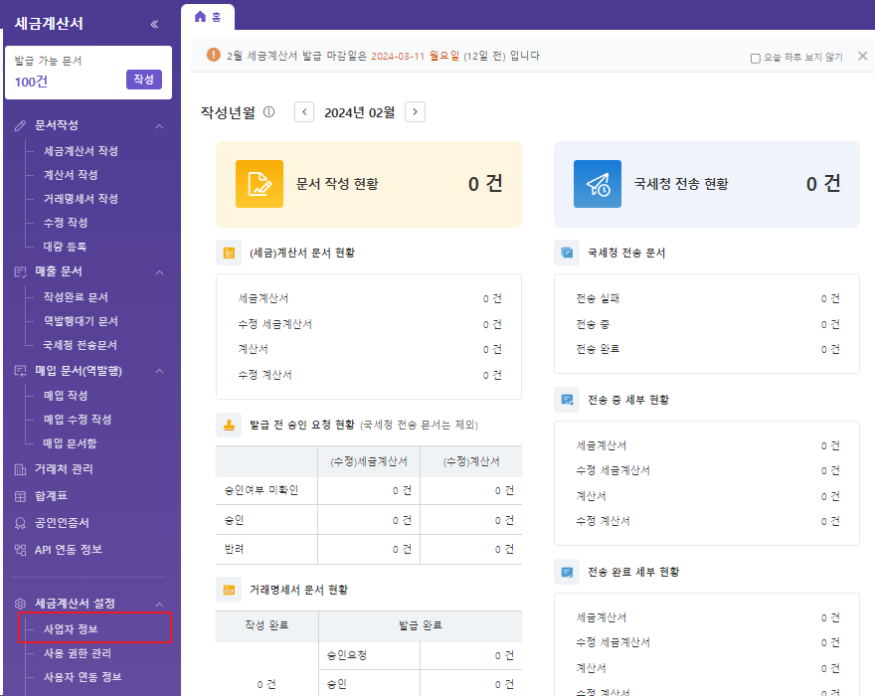
Task: Click the (세금)계산서 문서 현황 section icon
Action: (x=229, y=253)
